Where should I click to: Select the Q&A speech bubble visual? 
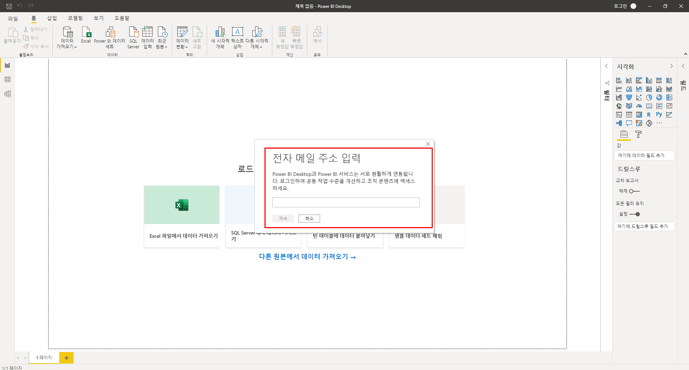(x=629, y=123)
